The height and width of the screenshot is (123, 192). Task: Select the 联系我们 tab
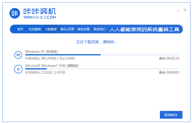(x=100, y=29)
